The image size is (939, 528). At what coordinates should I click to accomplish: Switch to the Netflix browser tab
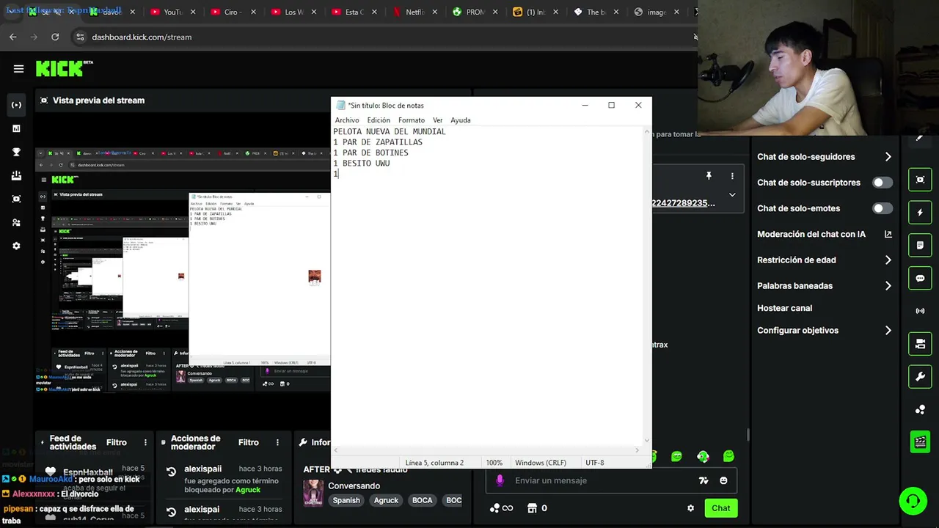point(414,12)
